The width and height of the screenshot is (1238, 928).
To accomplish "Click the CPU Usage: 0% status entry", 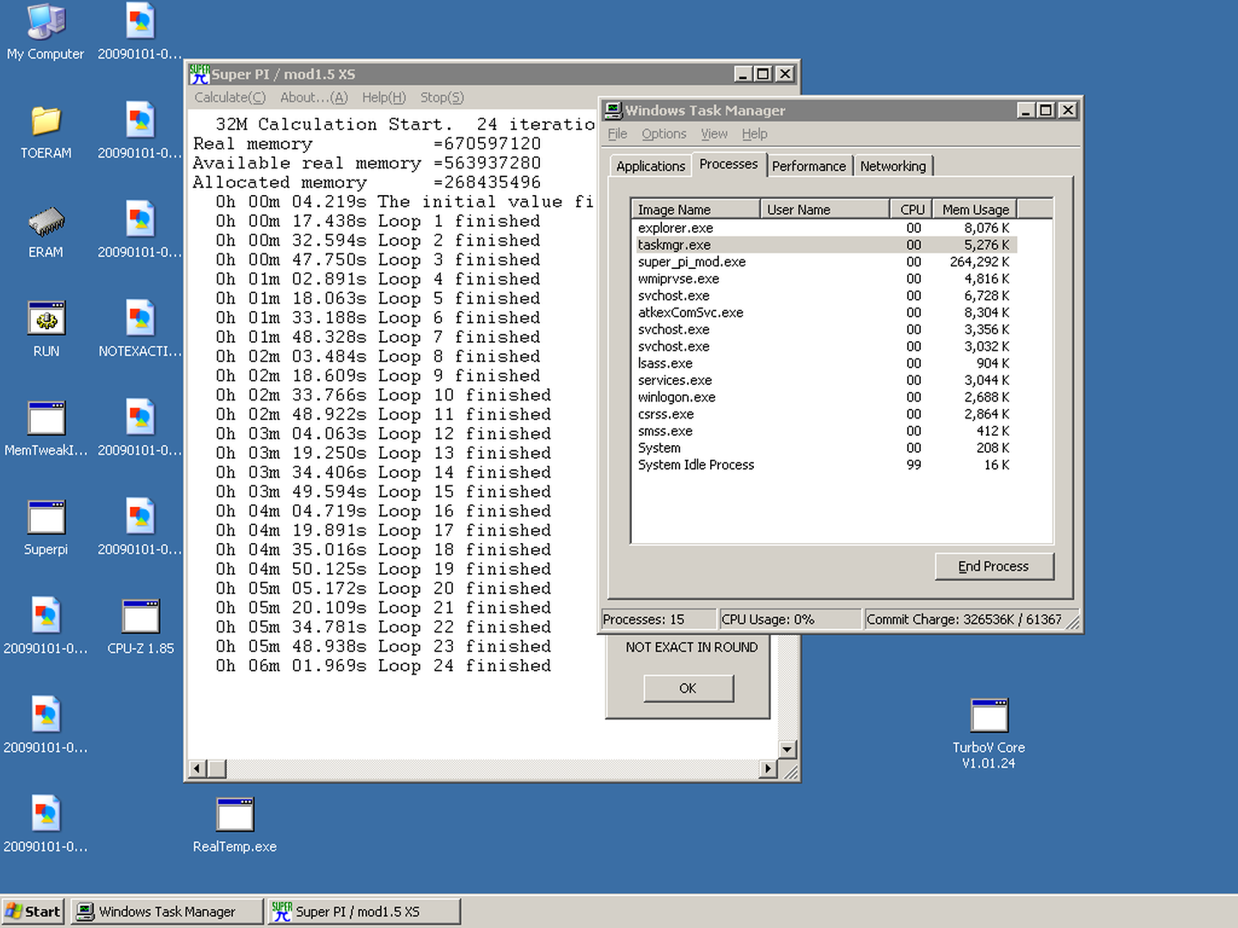I will point(791,620).
